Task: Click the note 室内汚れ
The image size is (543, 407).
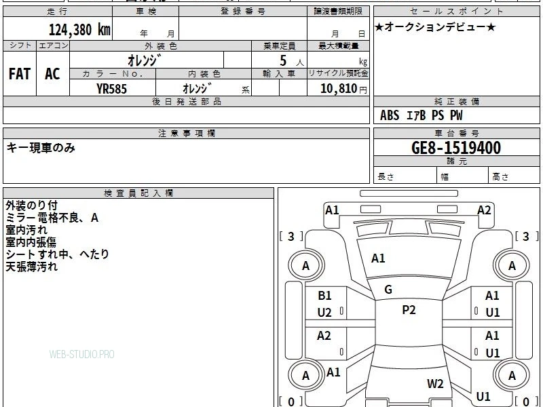Action: (x=26, y=230)
